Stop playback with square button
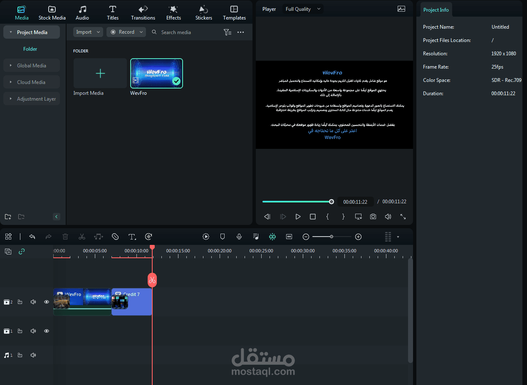This screenshot has height=385, width=527. [313, 217]
